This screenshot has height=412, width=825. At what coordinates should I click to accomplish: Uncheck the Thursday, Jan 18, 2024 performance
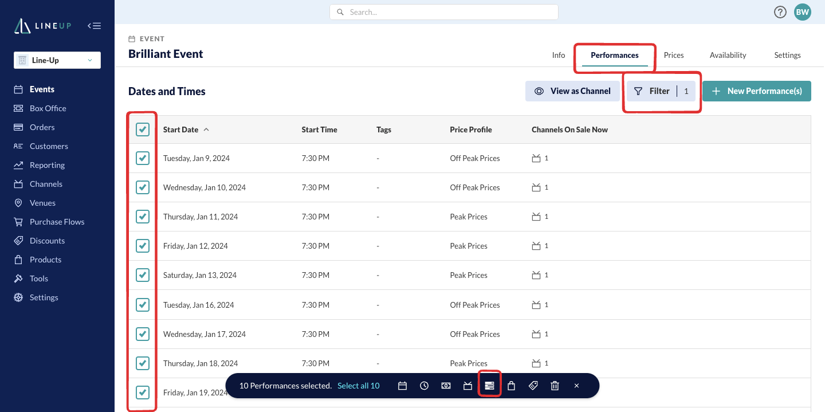click(x=143, y=363)
